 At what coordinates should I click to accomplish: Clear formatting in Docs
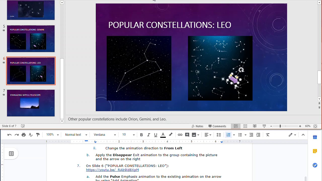[268, 135]
